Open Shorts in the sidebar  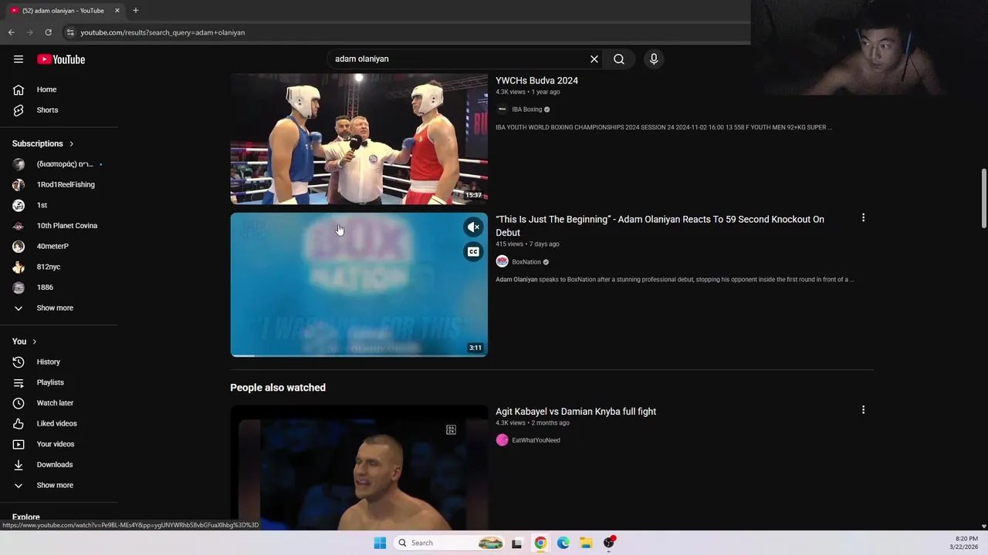[x=59, y=110]
